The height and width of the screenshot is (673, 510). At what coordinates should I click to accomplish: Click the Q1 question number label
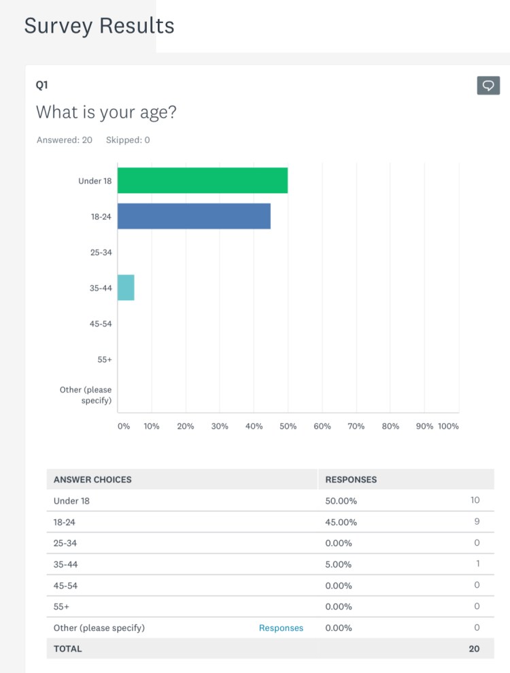42,84
